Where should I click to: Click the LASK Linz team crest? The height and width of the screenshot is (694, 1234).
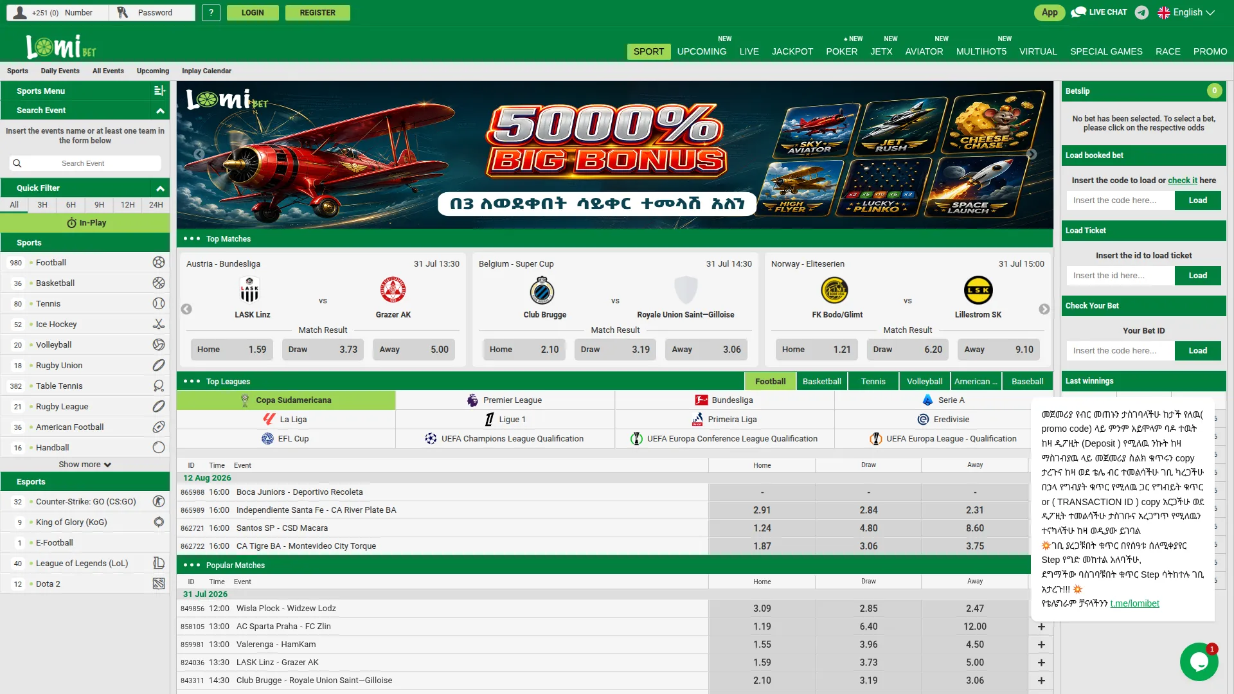click(249, 290)
